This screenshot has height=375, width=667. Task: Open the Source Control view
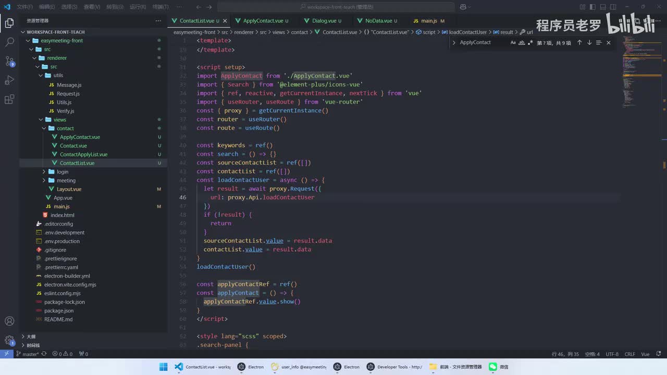(9, 61)
